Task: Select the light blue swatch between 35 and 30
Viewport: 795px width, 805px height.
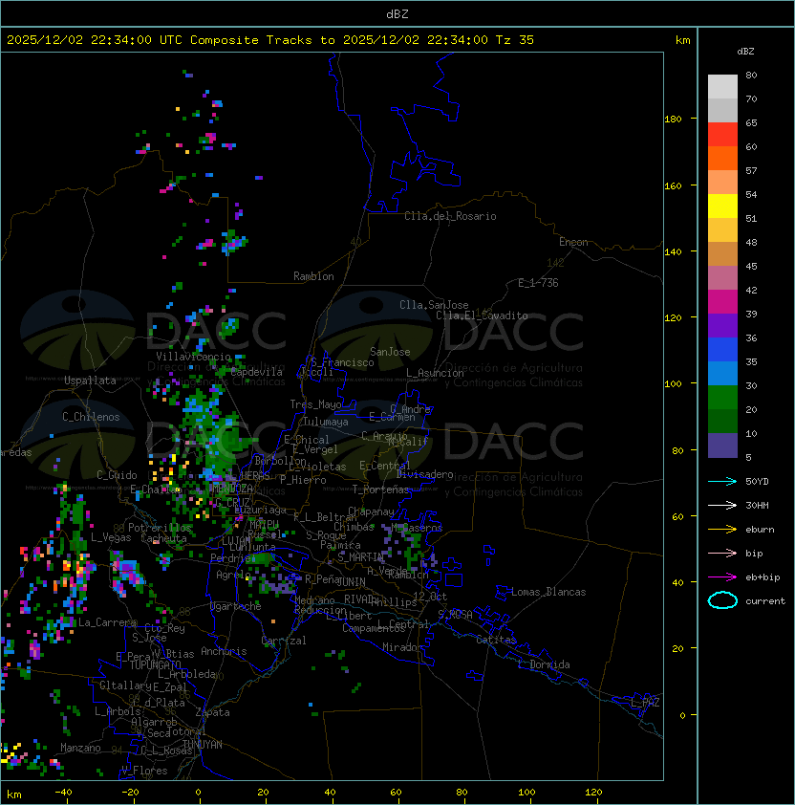Action: (722, 373)
